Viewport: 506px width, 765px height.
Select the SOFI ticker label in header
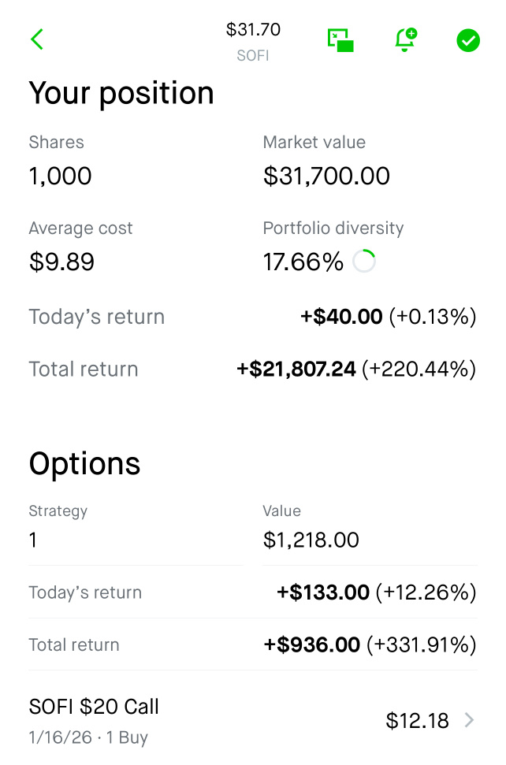tap(253, 55)
